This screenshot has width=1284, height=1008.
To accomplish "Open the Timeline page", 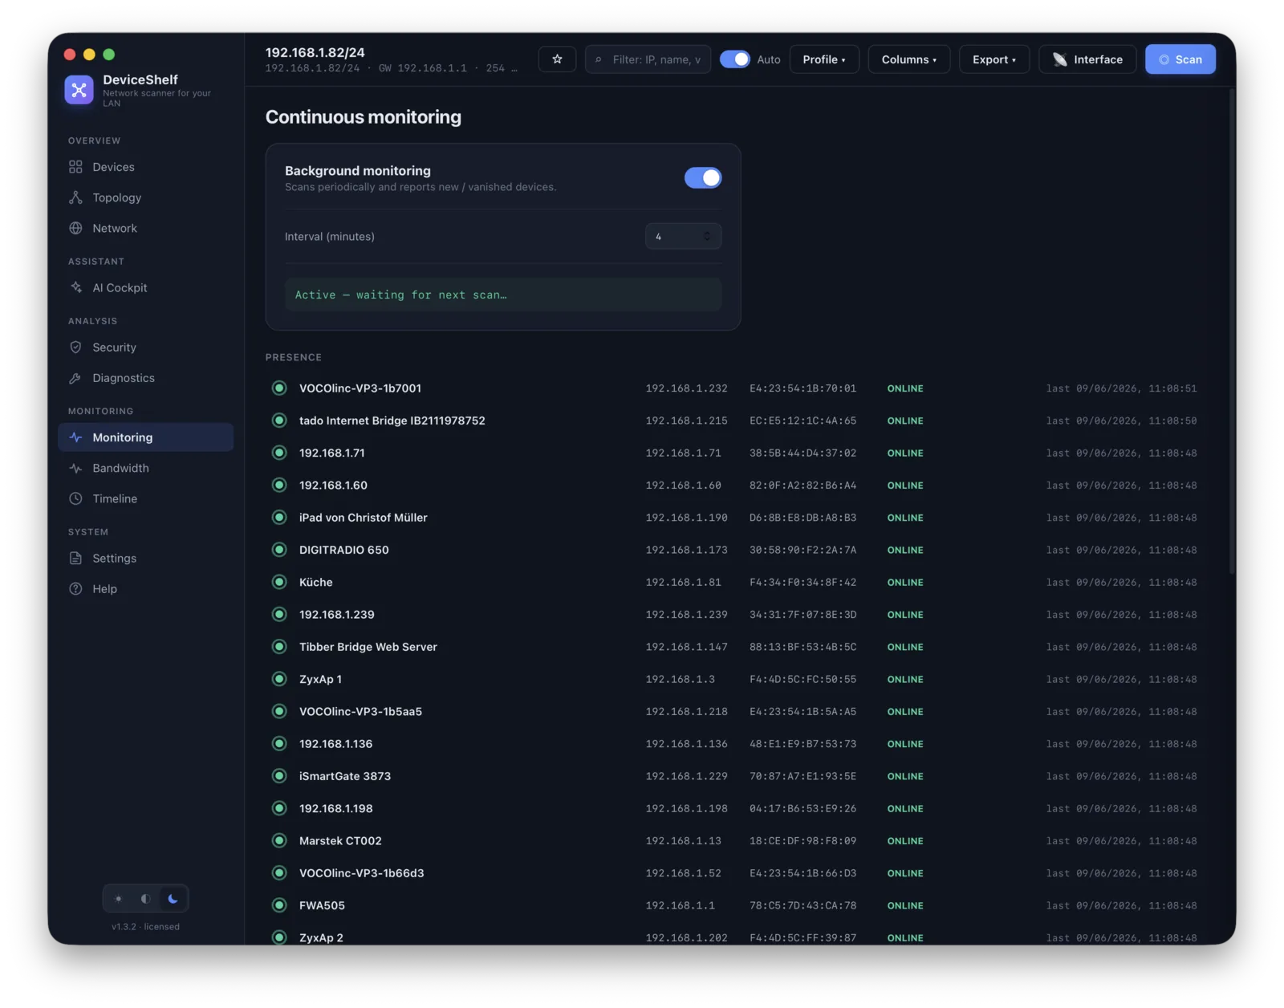I will [145, 498].
